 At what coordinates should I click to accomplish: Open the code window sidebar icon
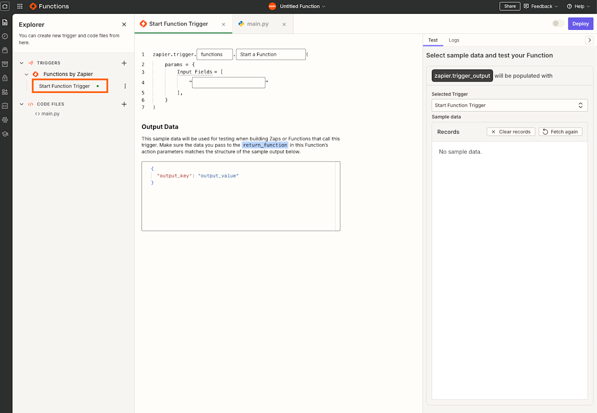pyautogui.click(x=5, y=106)
